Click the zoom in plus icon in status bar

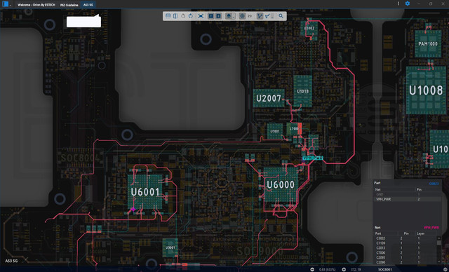click(x=344, y=269)
